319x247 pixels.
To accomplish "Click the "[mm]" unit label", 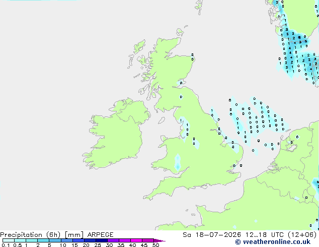I will [x=74, y=235].
